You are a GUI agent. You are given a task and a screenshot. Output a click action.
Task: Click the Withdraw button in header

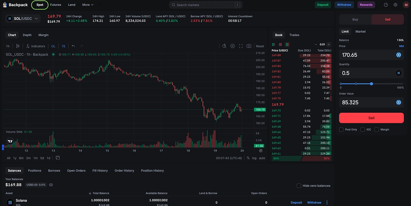(x=344, y=5)
